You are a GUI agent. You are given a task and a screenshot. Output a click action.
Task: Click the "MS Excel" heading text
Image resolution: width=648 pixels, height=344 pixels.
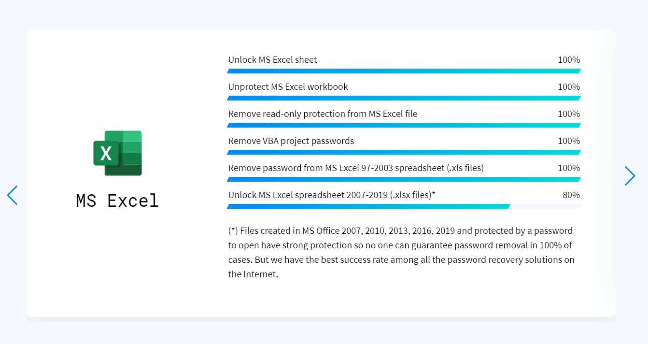tap(117, 201)
